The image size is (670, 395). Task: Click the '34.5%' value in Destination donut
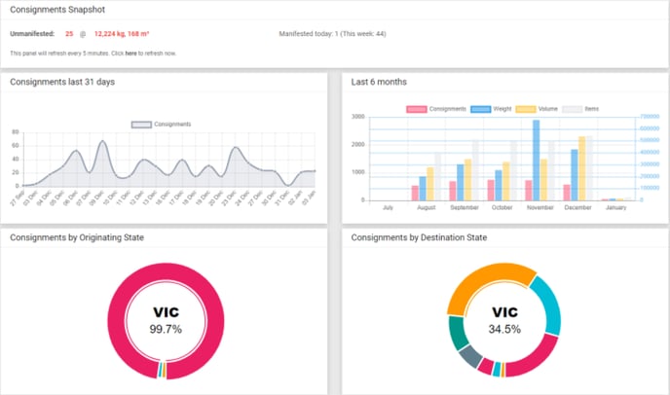point(504,329)
